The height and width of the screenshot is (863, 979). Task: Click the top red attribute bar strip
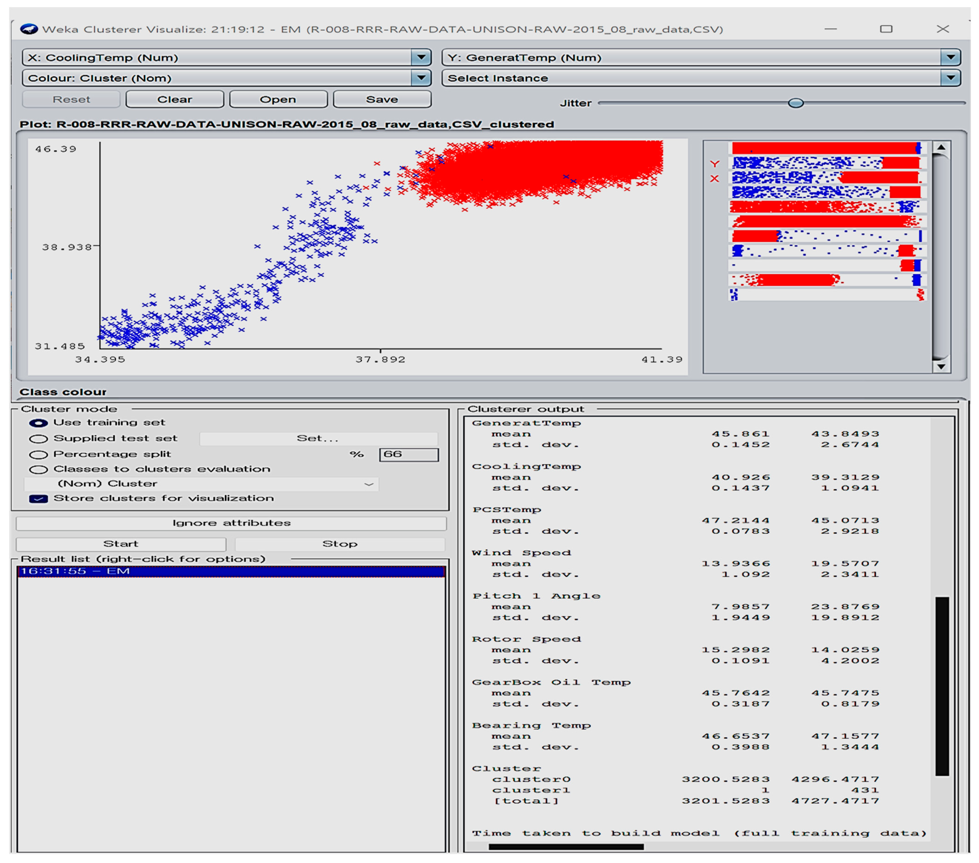tap(824, 148)
